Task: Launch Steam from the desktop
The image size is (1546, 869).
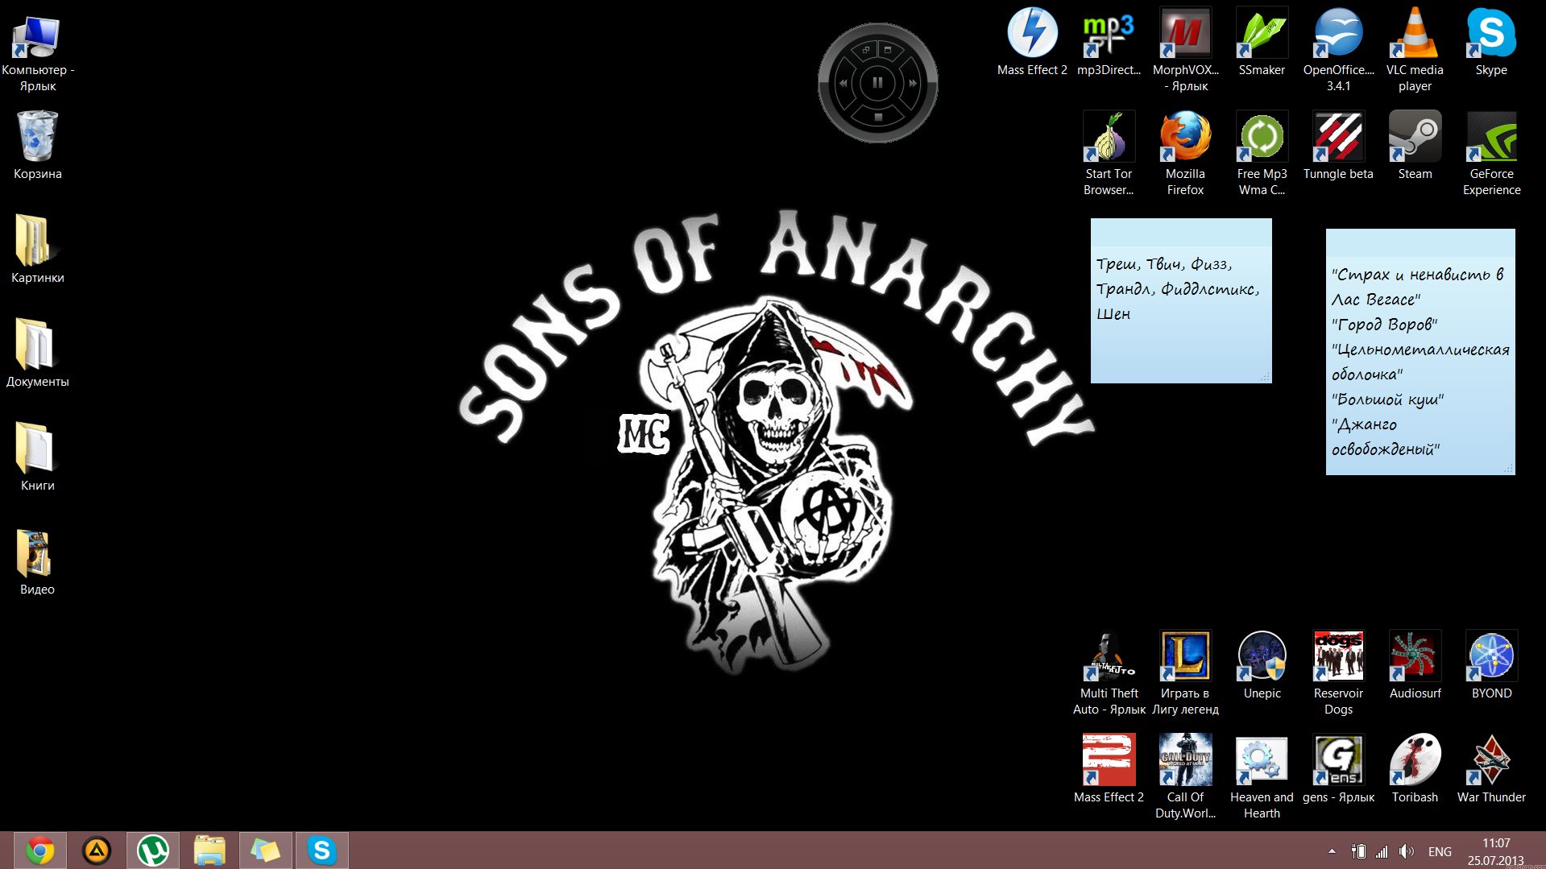Action: click(1415, 136)
